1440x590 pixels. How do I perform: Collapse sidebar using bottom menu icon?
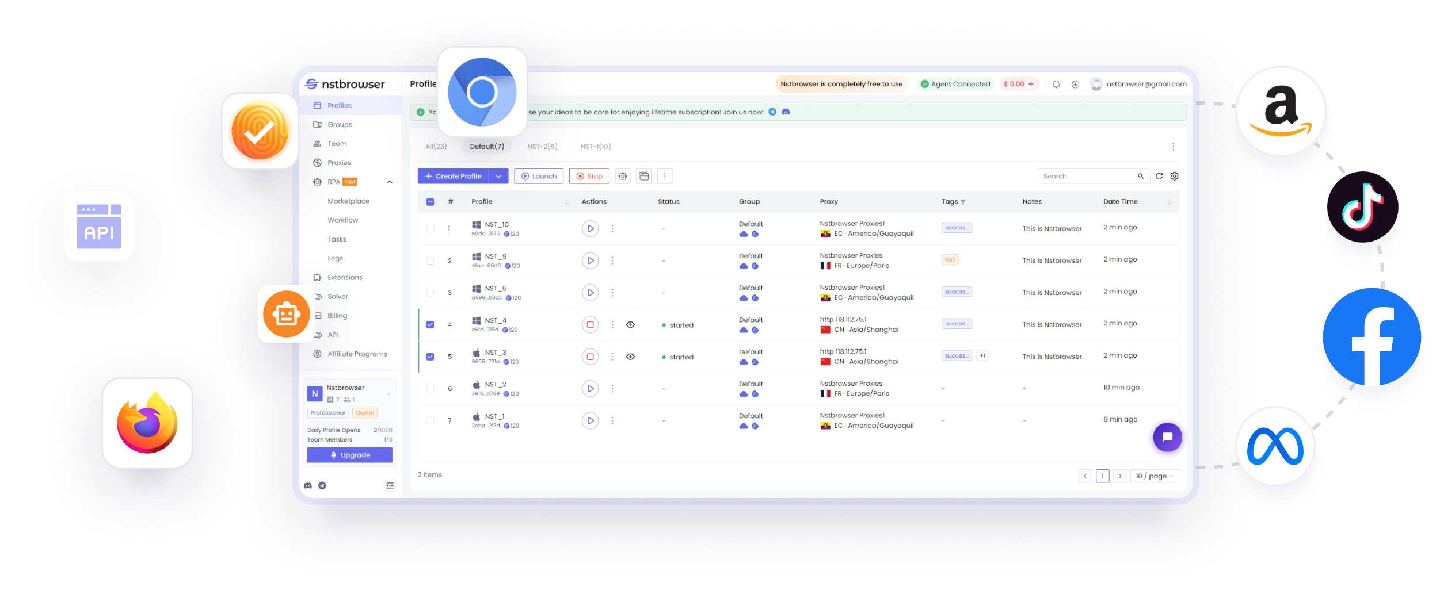pyautogui.click(x=390, y=486)
